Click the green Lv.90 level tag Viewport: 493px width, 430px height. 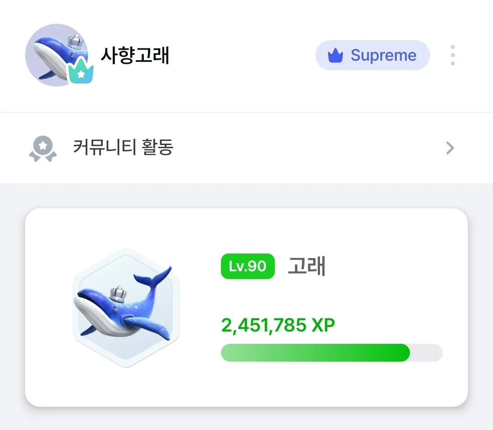247,266
